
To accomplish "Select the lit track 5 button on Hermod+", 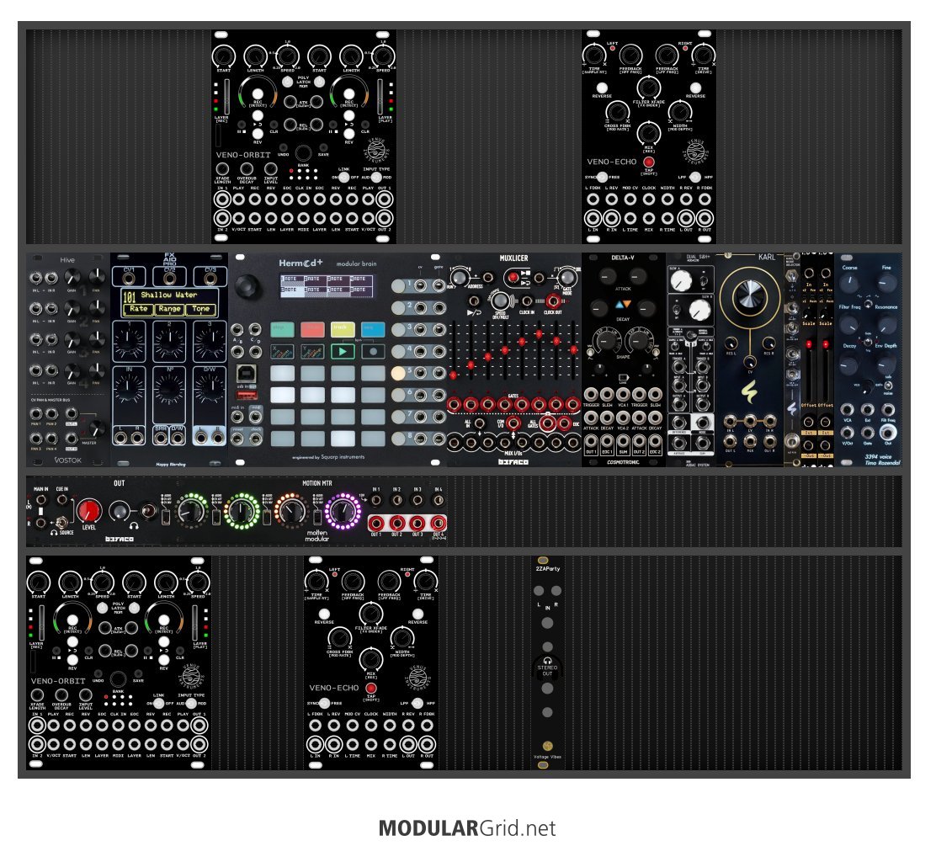I will click(x=398, y=373).
